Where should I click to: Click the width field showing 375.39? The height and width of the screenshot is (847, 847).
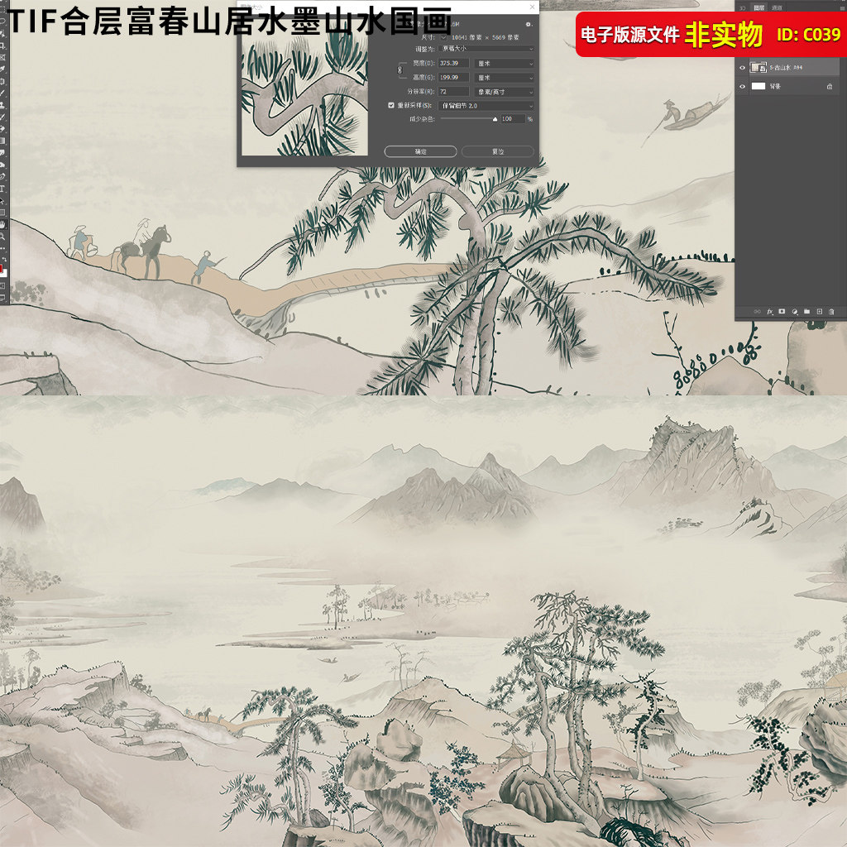click(454, 63)
